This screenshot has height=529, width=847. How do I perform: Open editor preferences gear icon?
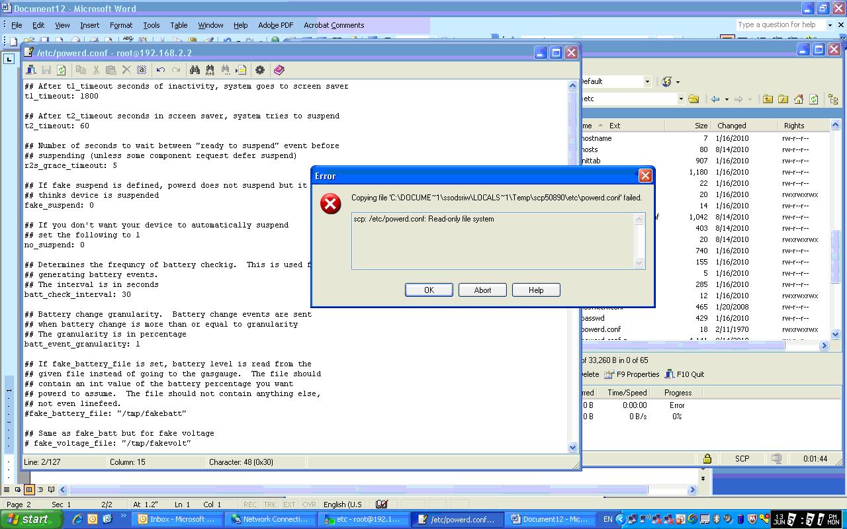260,70
